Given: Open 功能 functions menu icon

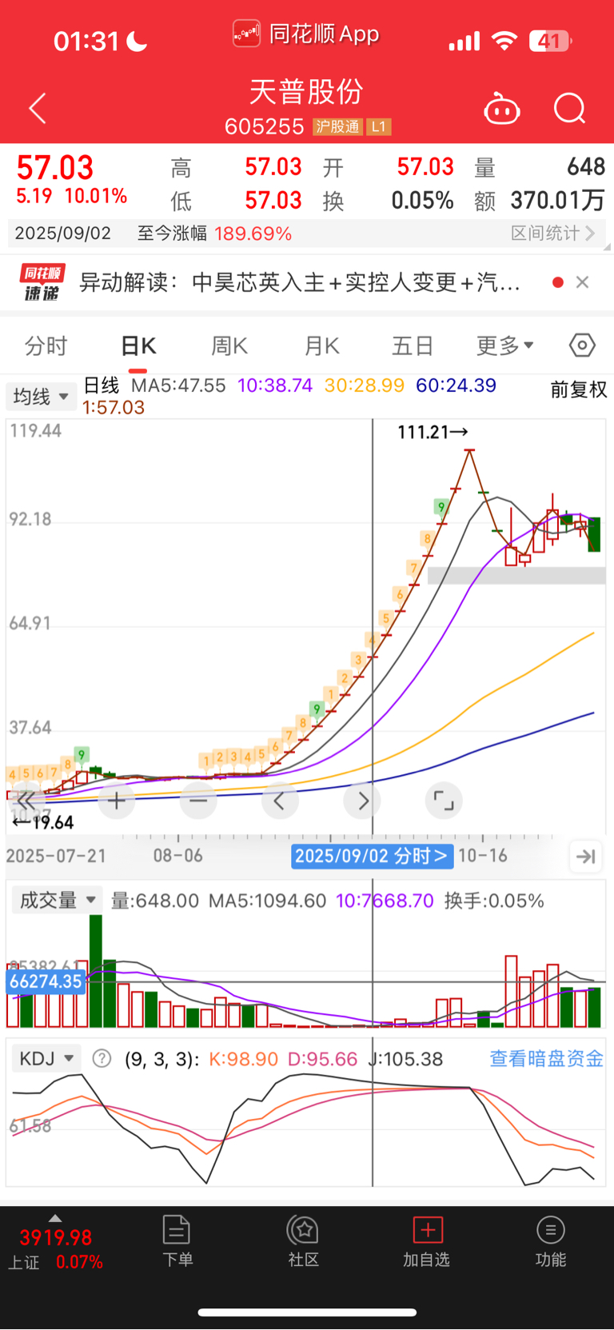Looking at the screenshot, I should coord(550,1241).
